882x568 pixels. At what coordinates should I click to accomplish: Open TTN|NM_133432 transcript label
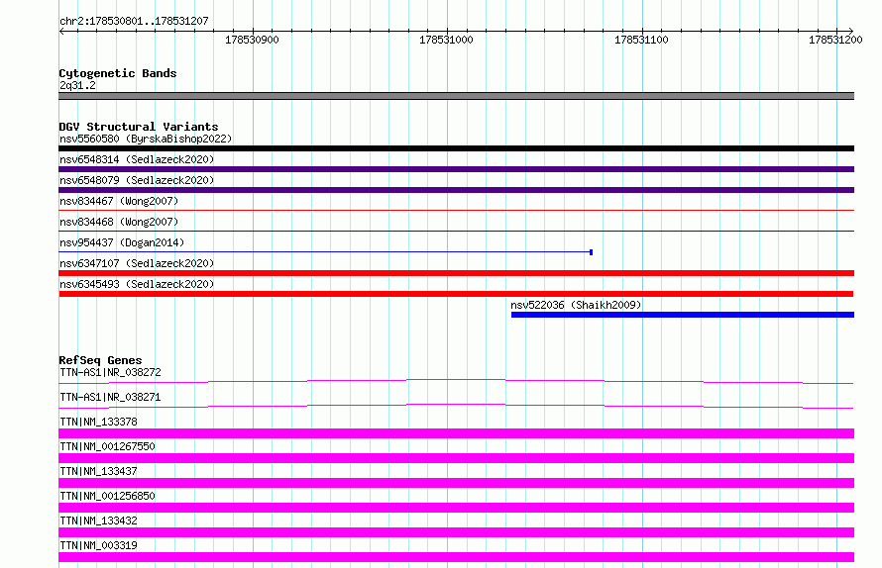[98, 521]
